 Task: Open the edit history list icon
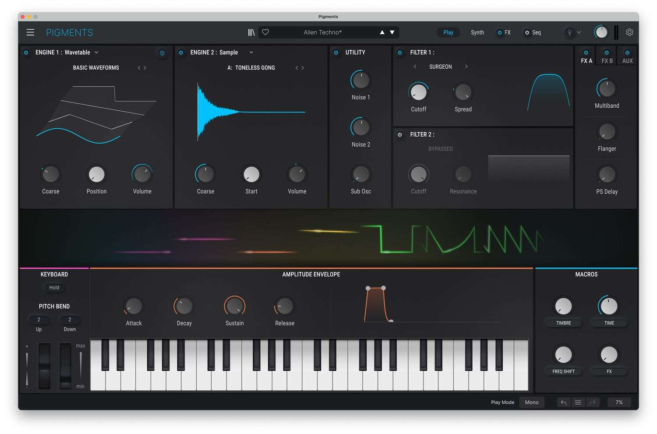(578, 402)
